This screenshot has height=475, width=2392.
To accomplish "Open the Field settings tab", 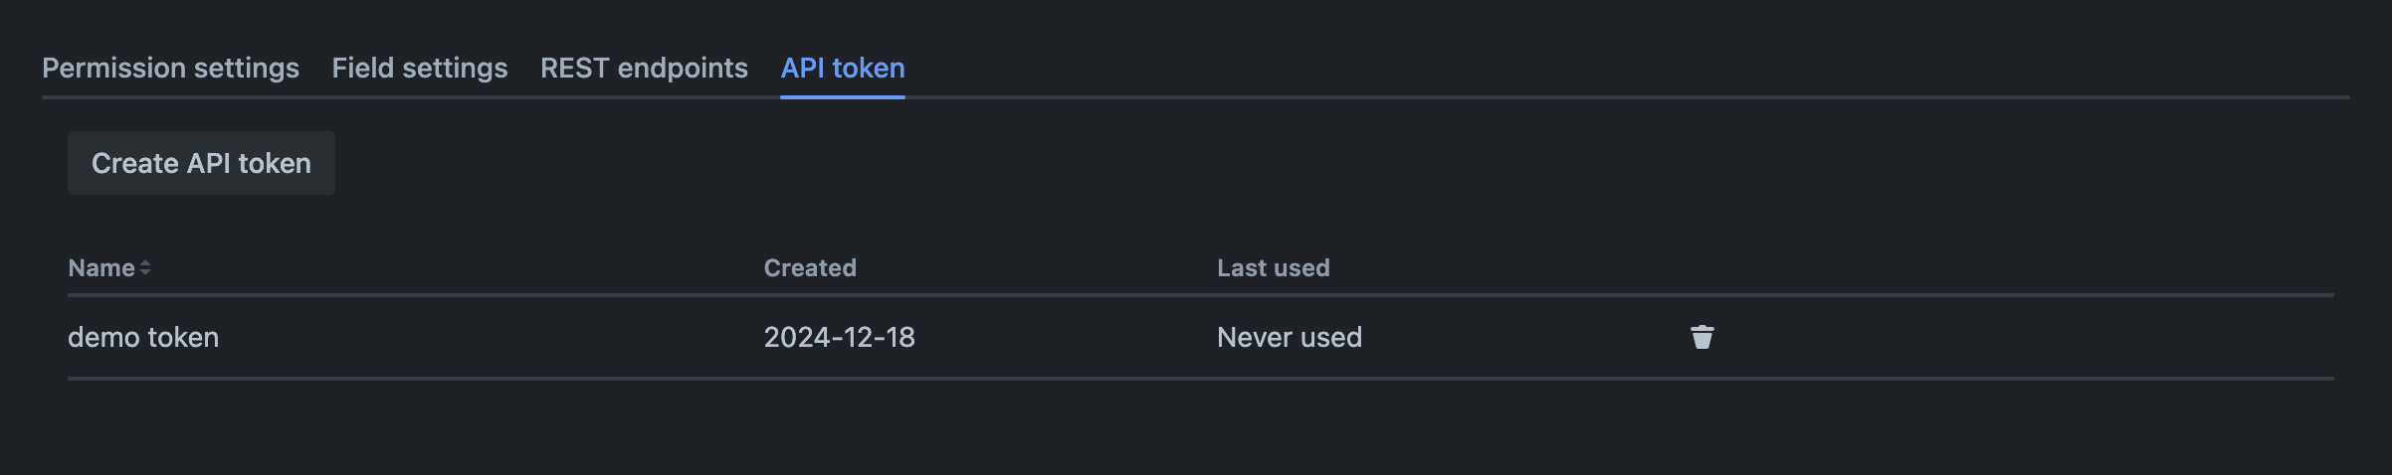I will [x=419, y=68].
